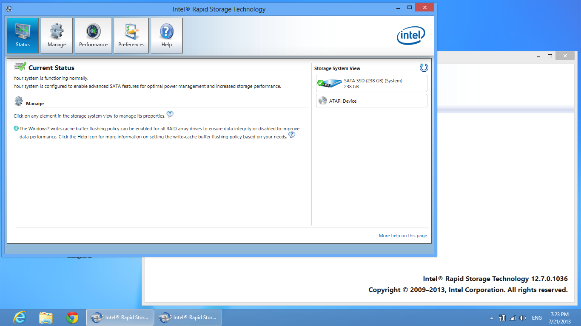Click the Manage gear icon in status pane
The height and width of the screenshot is (326, 581).
tap(19, 101)
